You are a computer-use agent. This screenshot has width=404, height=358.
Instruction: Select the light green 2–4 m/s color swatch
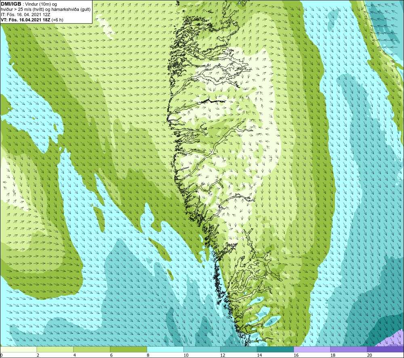click(x=55, y=349)
